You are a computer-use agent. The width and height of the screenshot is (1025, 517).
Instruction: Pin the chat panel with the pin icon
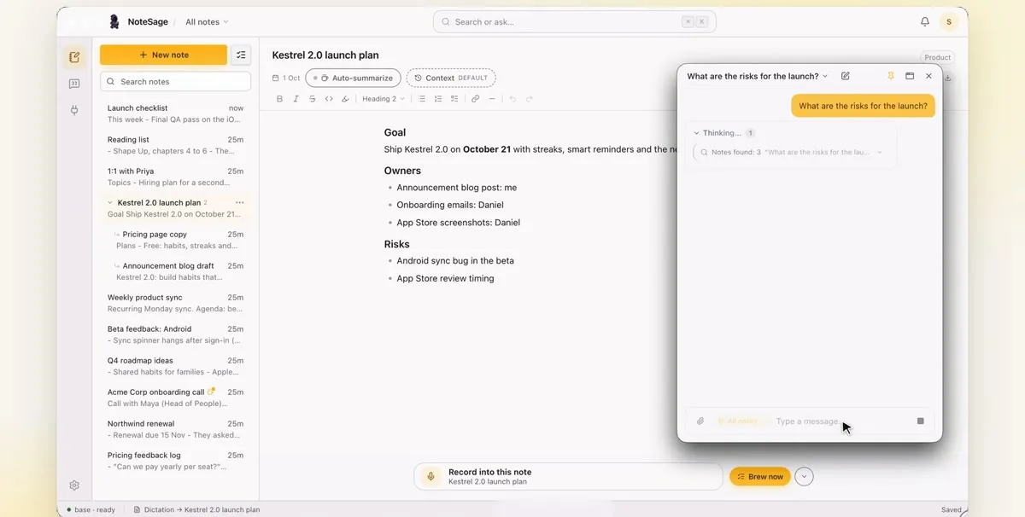click(891, 76)
